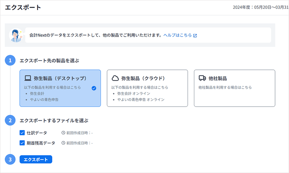This screenshot has width=289, height=173.
Task: Click the blue エクスポート button
Action: pos(36,159)
